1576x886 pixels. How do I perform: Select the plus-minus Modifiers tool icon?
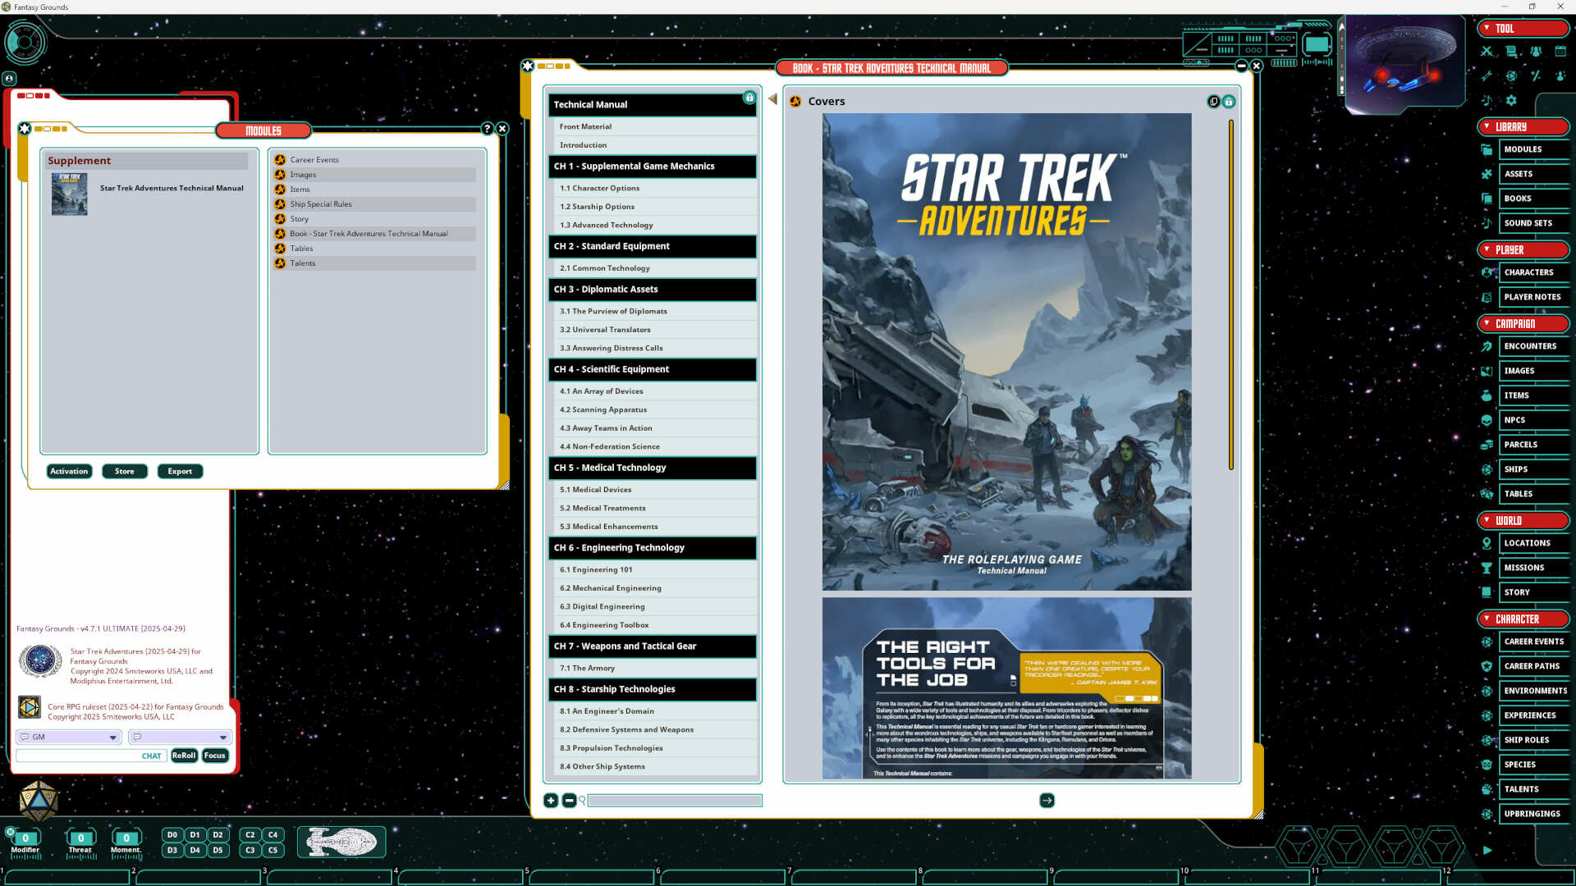1536,75
